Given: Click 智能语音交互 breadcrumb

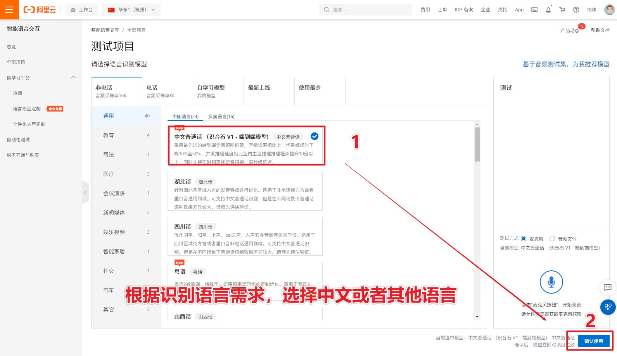Looking at the screenshot, I should pyautogui.click(x=105, y=30).
